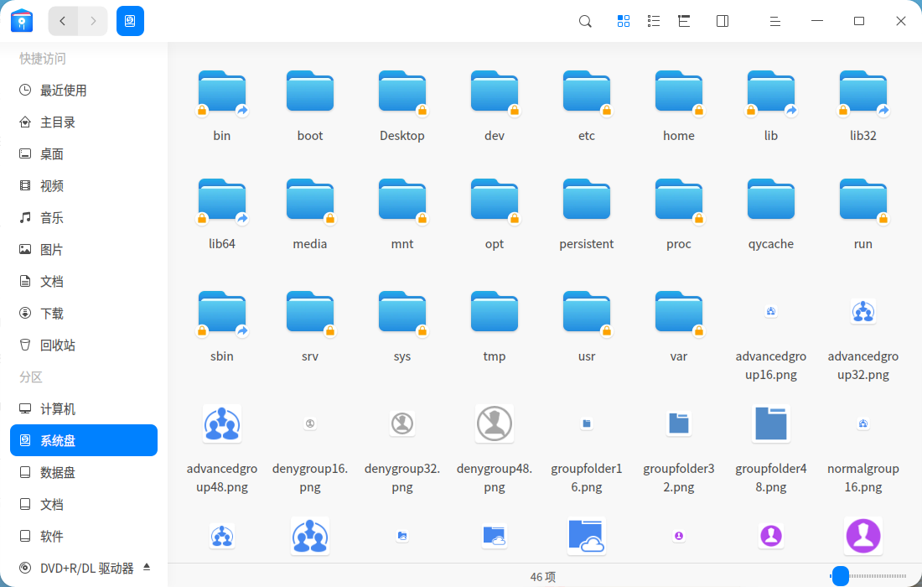
Task: Go forward to next folder
Action: click(x=93, y=21)
